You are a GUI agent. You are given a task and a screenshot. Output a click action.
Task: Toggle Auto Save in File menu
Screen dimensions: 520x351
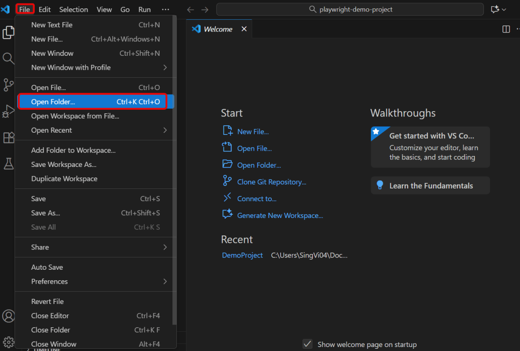[x=47, y=267]
